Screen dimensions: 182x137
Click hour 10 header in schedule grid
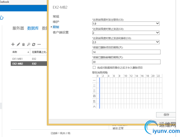click(x=126, y=76)
